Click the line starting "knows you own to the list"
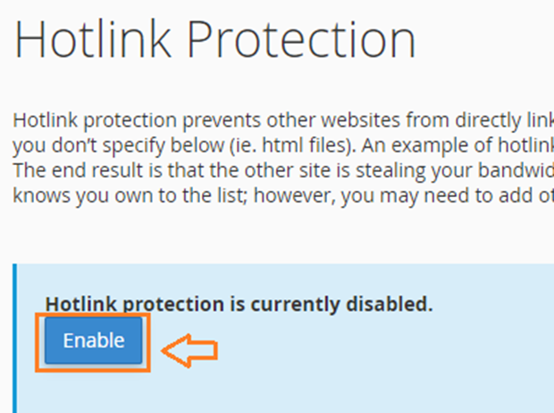The height and width of the screenshot is (413, 554). (283, 195)
